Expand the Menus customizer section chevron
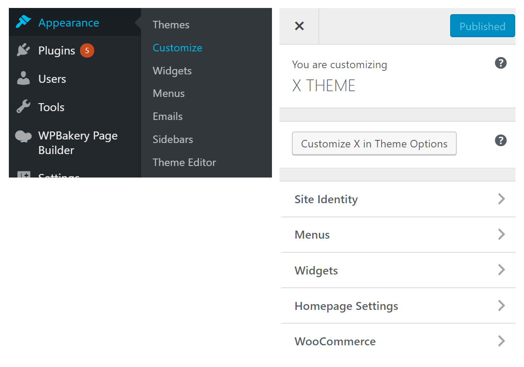Viewport: 524px width, 367px height. click(x=501, y=235)
